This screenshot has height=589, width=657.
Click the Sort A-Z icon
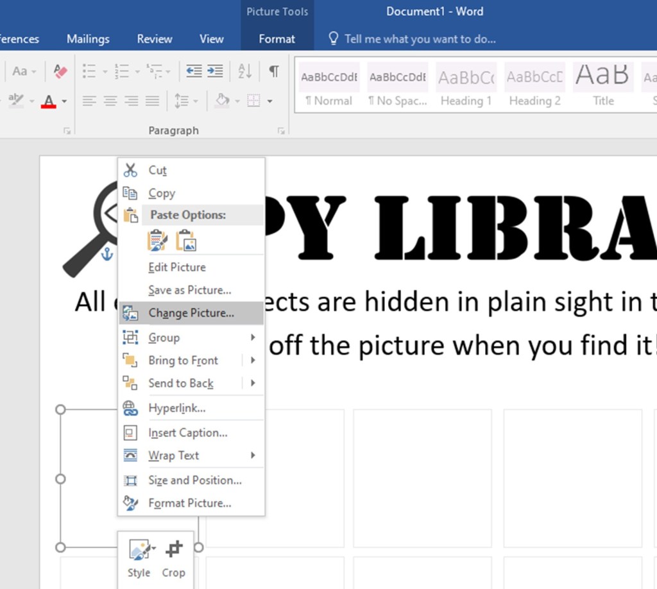(x=245, y=71)
